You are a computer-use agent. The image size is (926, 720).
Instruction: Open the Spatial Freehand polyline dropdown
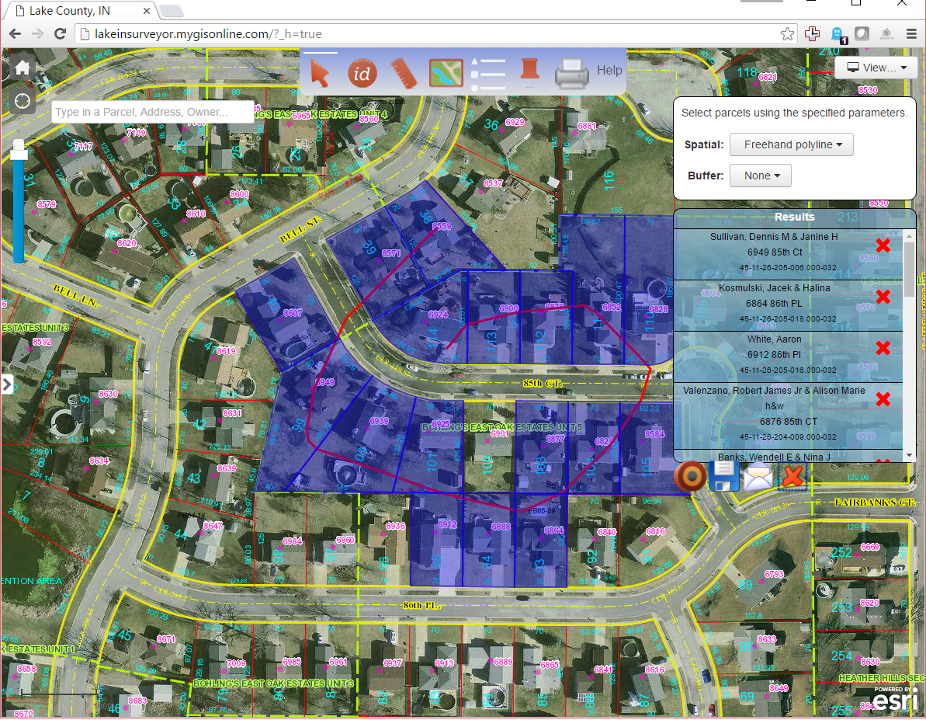click(792, 144)
